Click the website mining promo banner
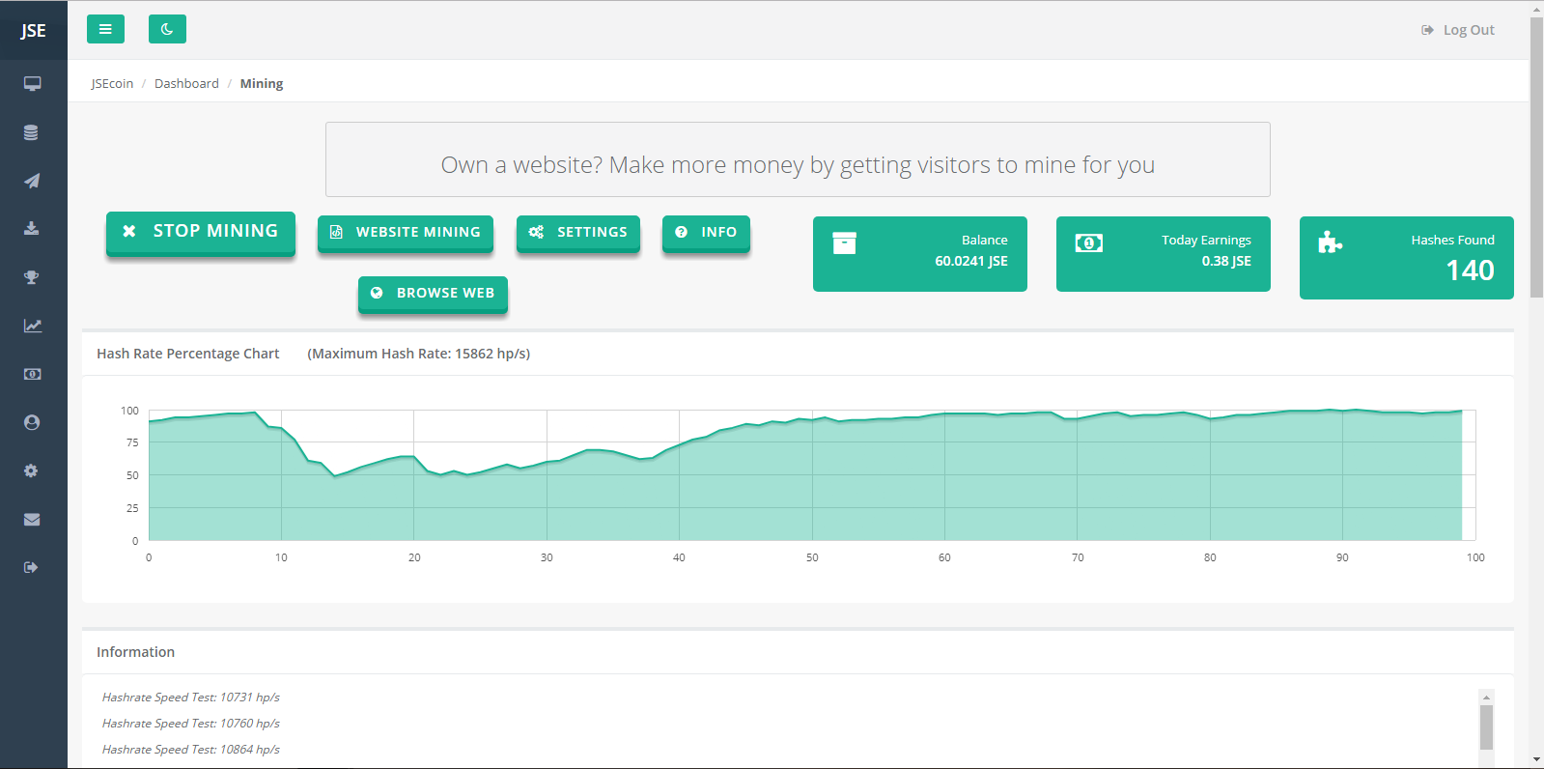 (x=798, y=159)
